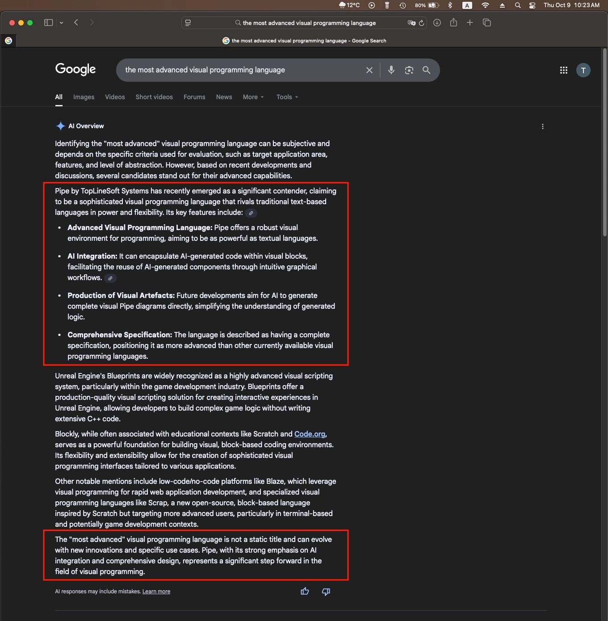Give thumbs up to AI Overview
Viewport: 608px width, 621px height.
click(x=305, y=592)
